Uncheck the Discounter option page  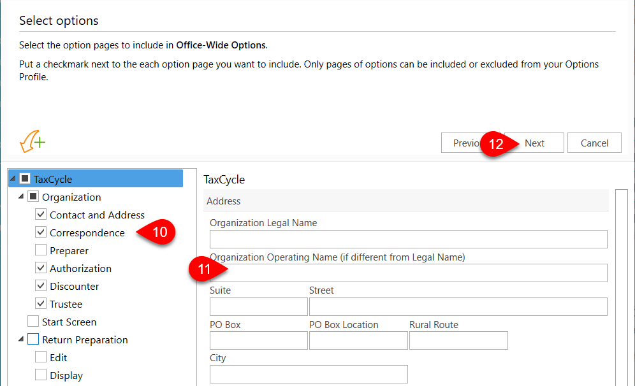coord(41,287)
